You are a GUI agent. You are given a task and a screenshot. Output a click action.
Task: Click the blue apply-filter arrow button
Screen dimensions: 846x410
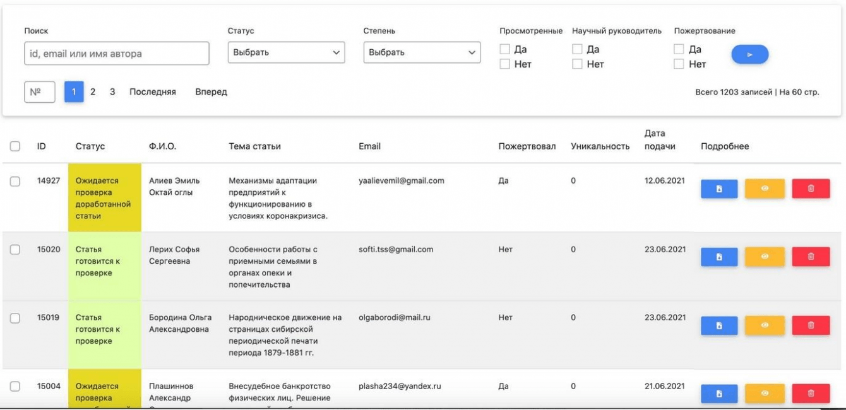tap(749, 55)
